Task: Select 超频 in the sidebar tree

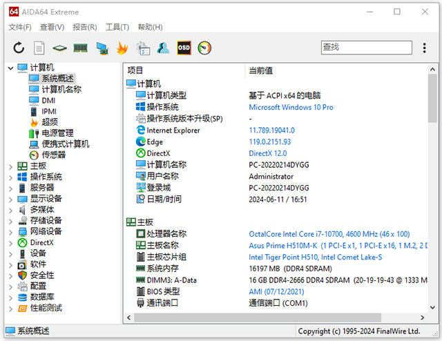Action: (x=50, y=122)
